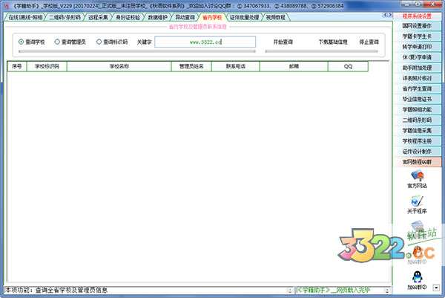Screen dimensions: 445x298
Task: Select the 查询学校 radio button
Action: click(21, 42)
